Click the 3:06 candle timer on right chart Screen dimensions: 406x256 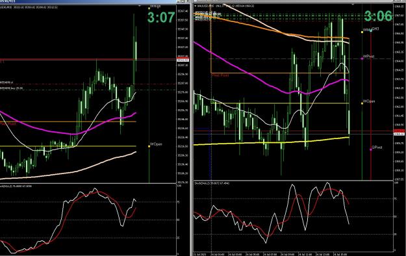coord(378,16)
